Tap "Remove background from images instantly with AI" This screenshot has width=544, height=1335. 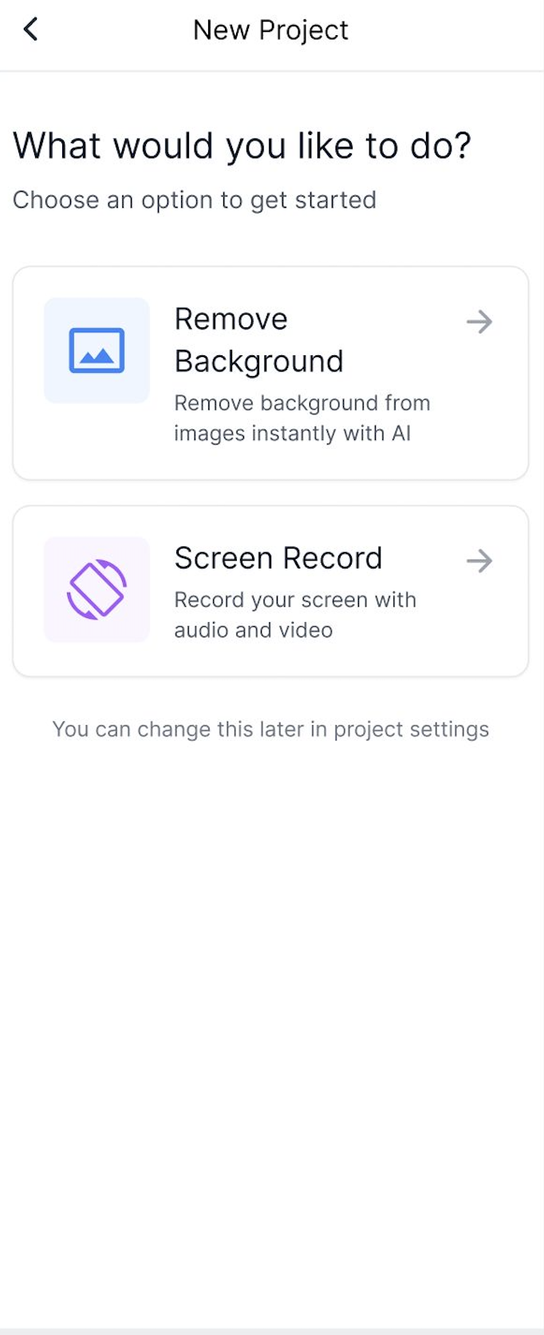click(302, 418)
